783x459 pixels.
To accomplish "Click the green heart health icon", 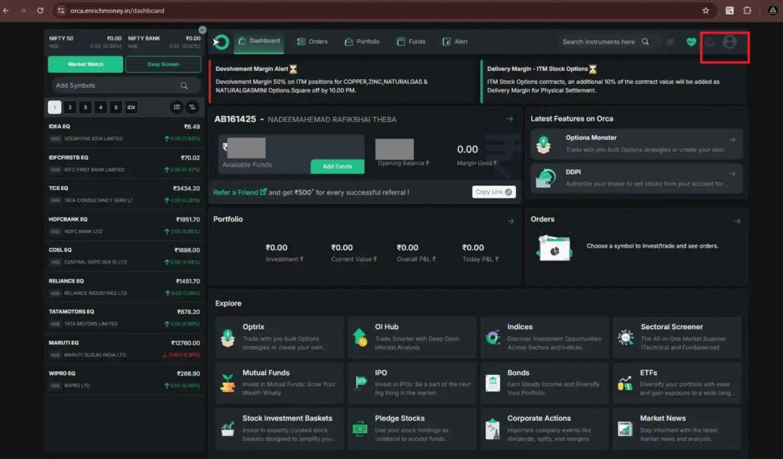I will [x=691, y=42].
